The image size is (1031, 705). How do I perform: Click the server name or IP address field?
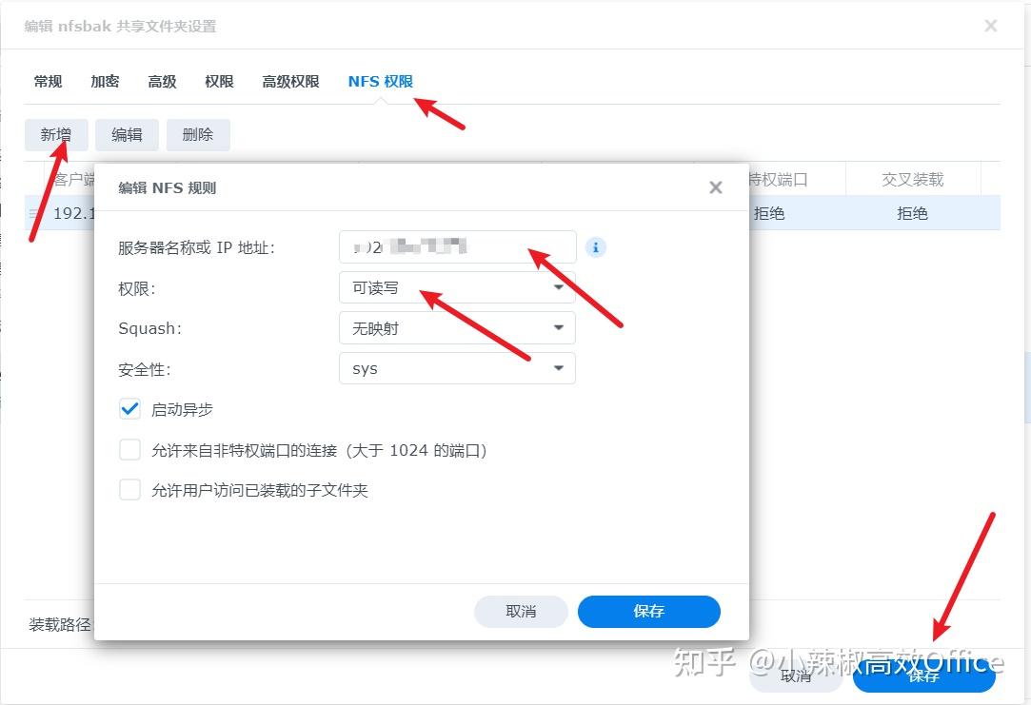pos(458,247)
